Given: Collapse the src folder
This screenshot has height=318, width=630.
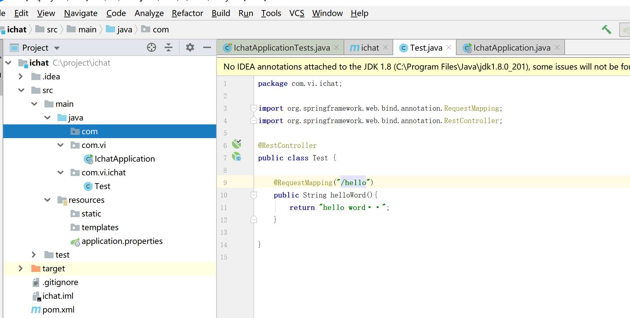Looking at the screenshot, I should [x=22, y=90].
